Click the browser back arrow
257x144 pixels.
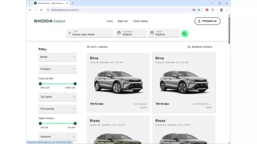point(30,10)
